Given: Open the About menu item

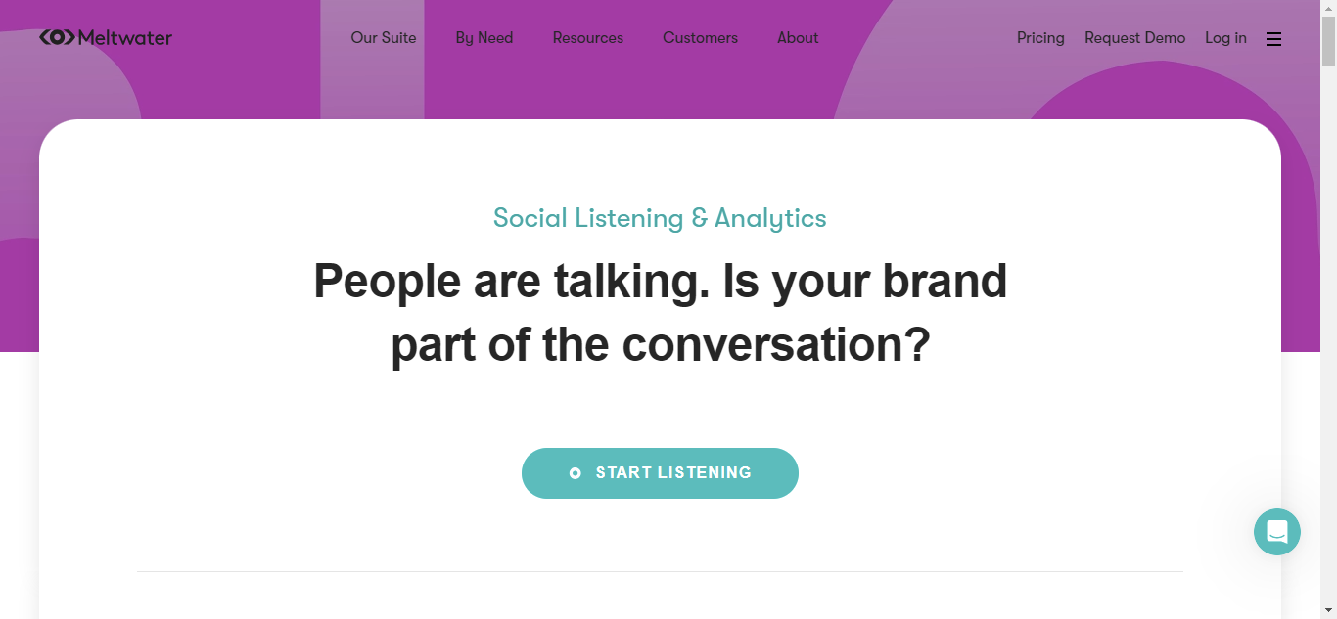Looking at the screenshot, I should coord(798,38).
